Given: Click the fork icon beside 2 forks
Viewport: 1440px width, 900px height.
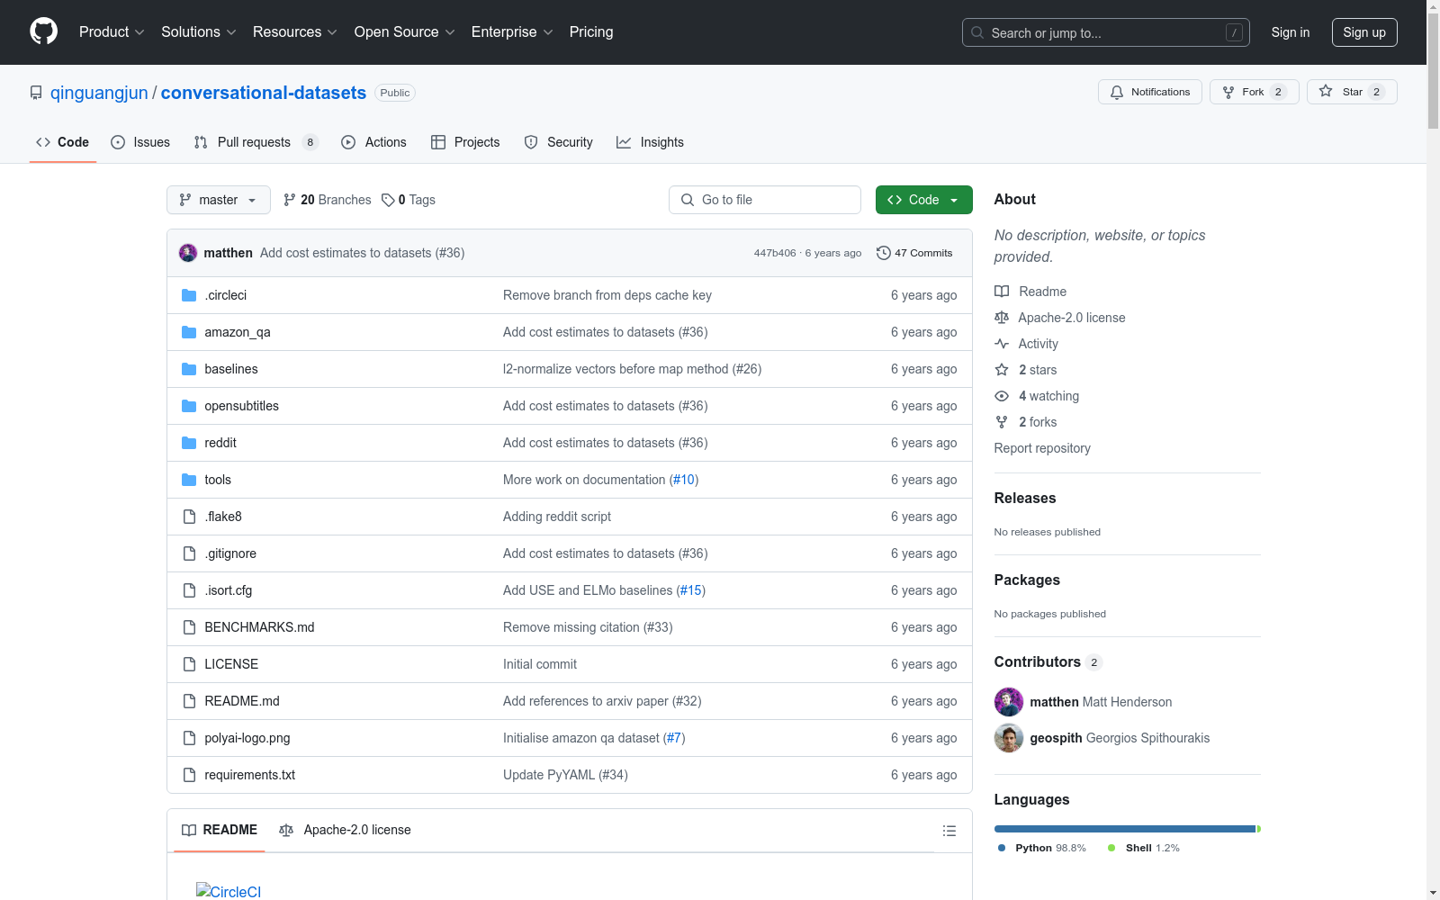Looking at the screenshot, I should point(1002,422).
